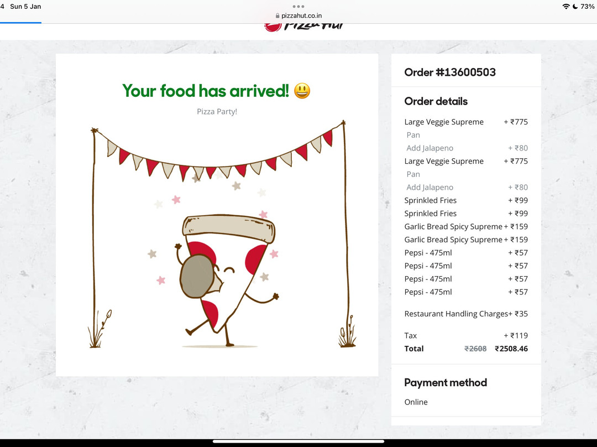The height and width of the screenshot is (447, 597).
Task: Click the Restaurant Handling Charges row
Action: coord(466,314)
